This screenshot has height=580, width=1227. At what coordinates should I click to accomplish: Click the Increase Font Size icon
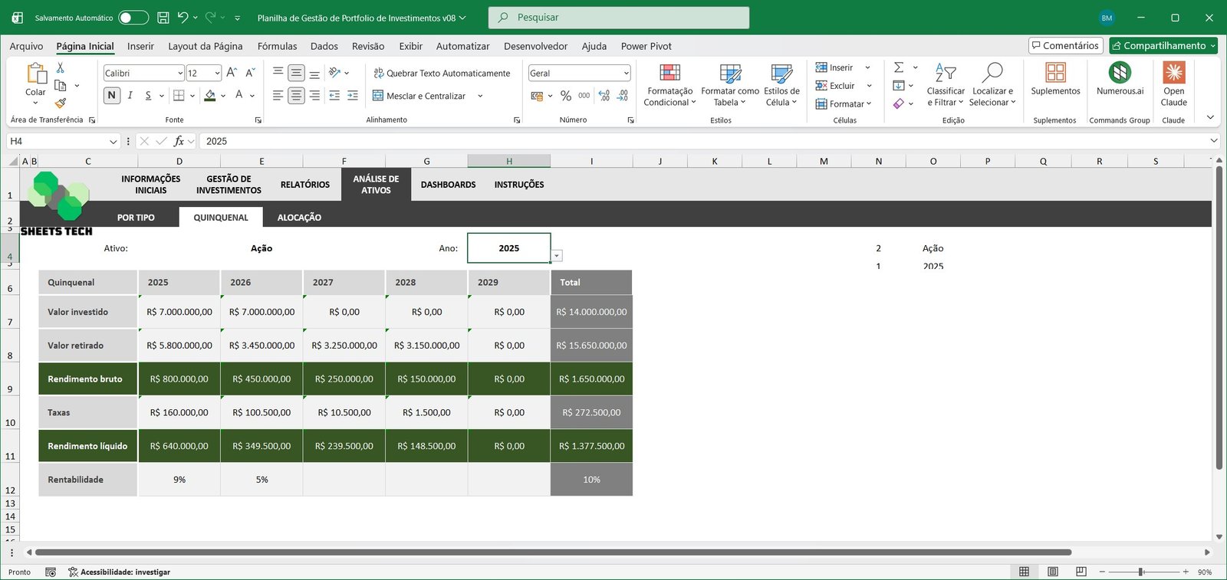coord(232,73)
